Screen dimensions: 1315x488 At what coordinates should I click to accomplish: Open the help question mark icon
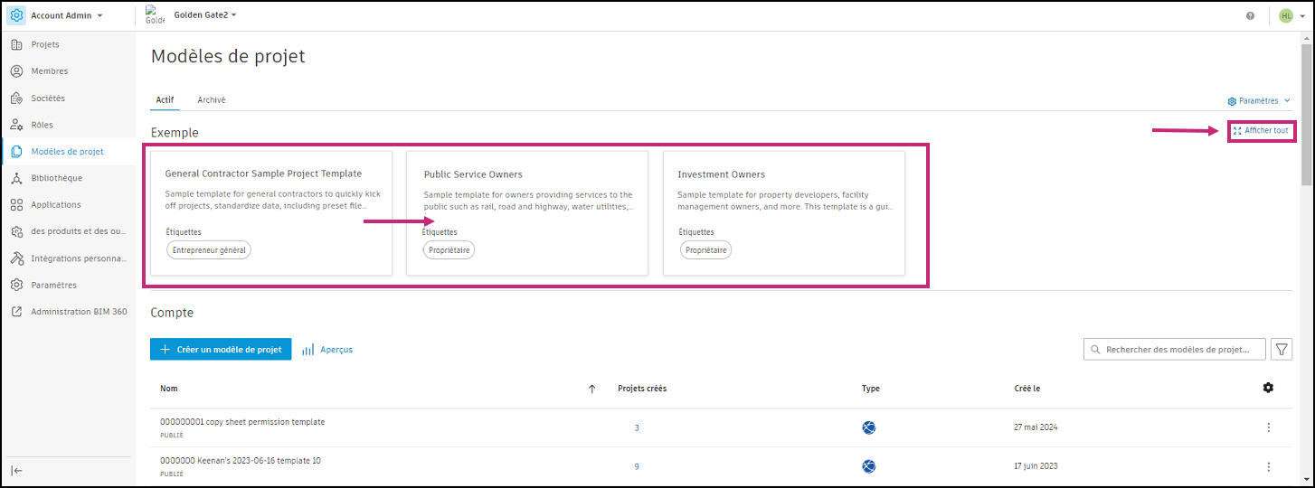pyautogui.click(x=1250, y=16)
